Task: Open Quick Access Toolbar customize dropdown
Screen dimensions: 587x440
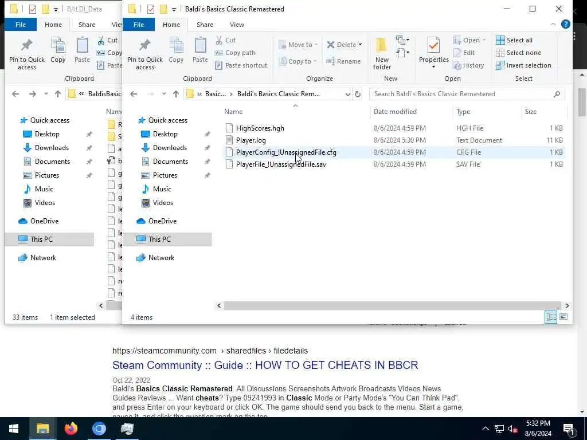Action: click(174, 9)
